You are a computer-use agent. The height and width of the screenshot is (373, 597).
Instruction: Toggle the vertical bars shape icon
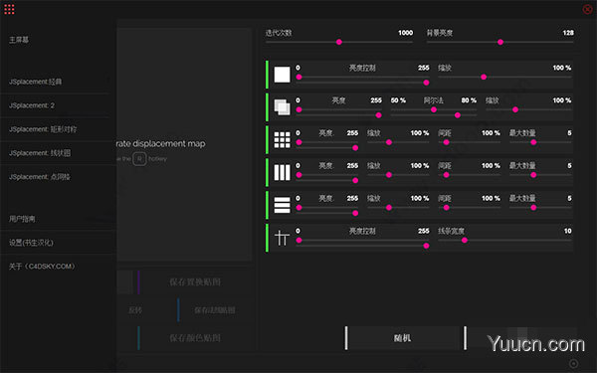tap(283, 172)
